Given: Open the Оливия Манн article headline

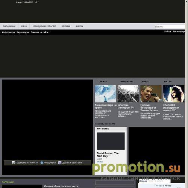Looking at the screenshot, I should pyautogui.click(x=61, y=186).
